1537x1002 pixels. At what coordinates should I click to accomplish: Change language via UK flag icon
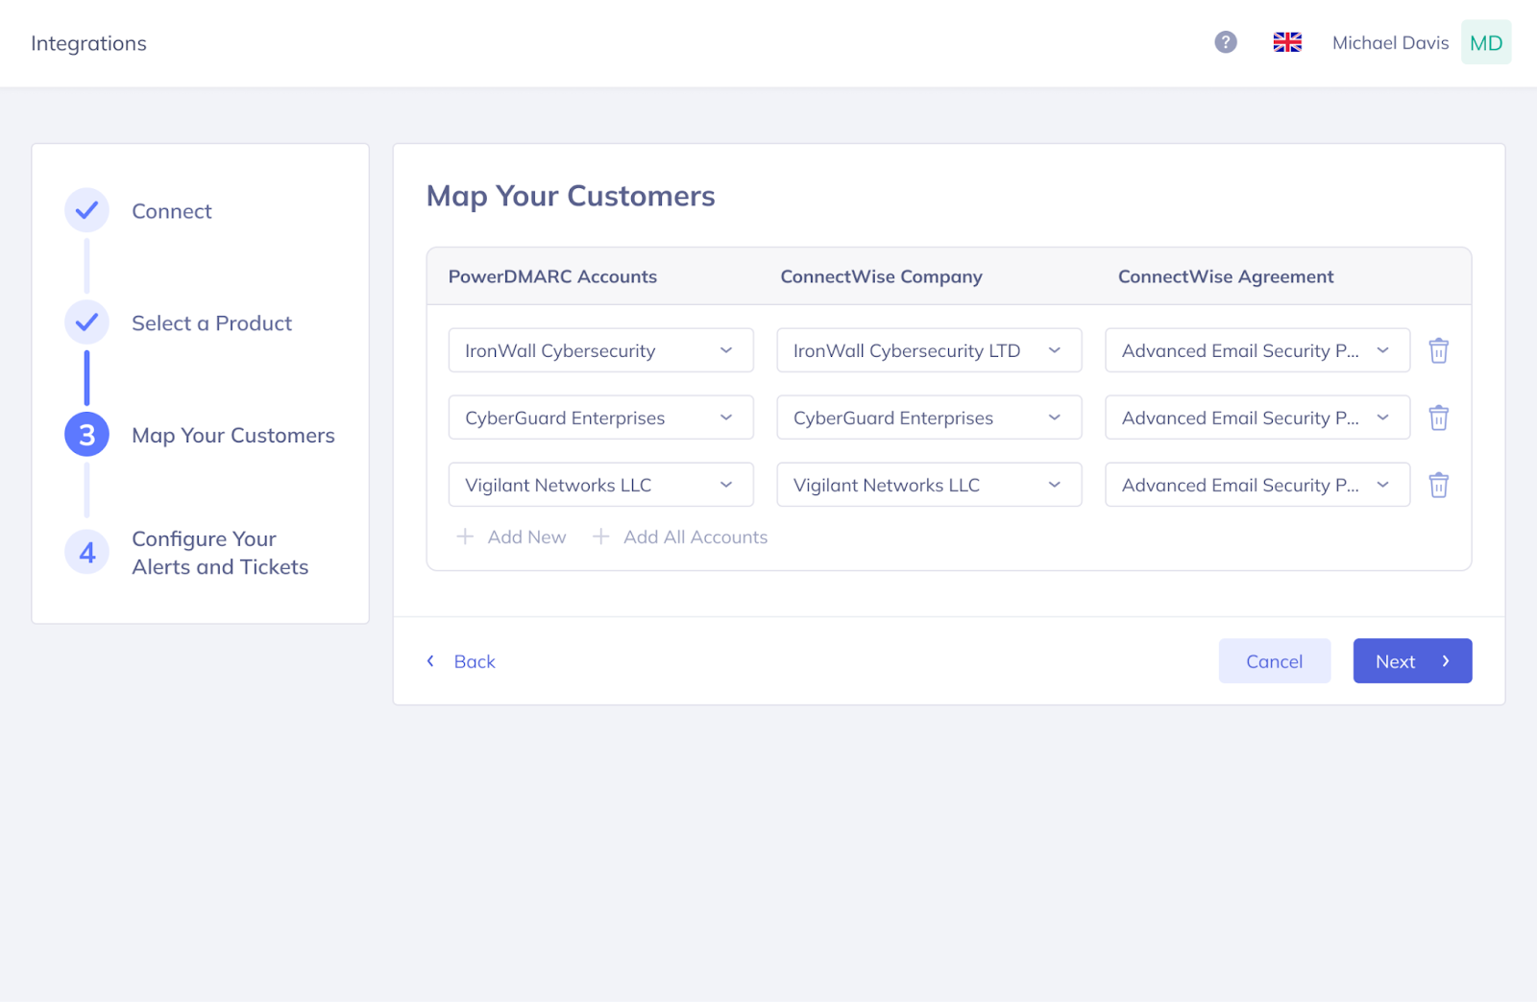1287,42
